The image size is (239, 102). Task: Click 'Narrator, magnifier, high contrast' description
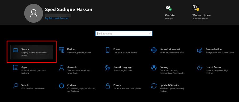[x=217, y=72]
